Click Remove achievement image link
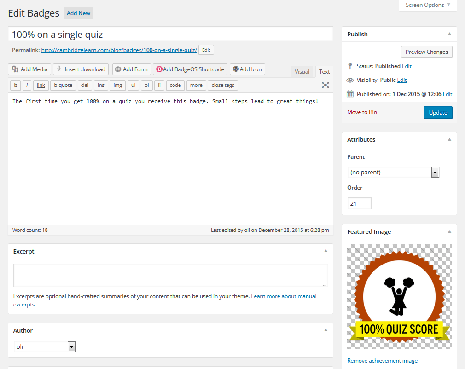This screenshot has width=465, height=369. point(382,361)
